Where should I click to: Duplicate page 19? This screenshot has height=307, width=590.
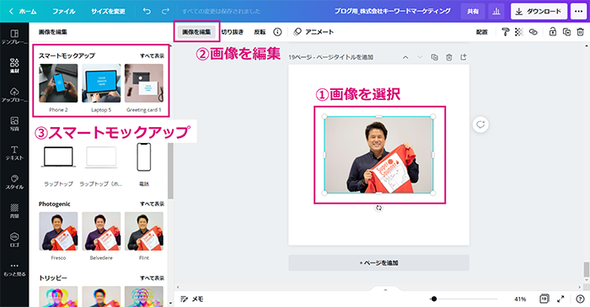[435, 57]
